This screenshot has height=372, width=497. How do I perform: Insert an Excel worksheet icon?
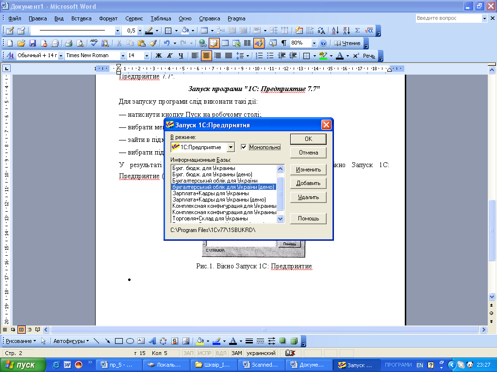pos(236,43)
